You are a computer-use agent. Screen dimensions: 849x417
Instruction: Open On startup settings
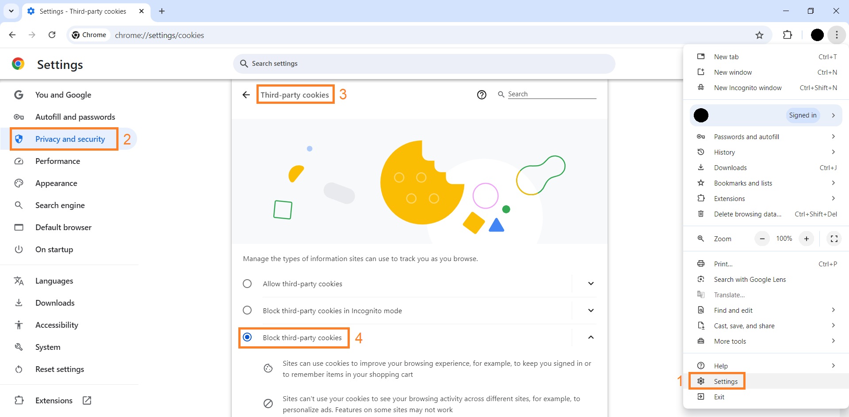click(54, 249)
